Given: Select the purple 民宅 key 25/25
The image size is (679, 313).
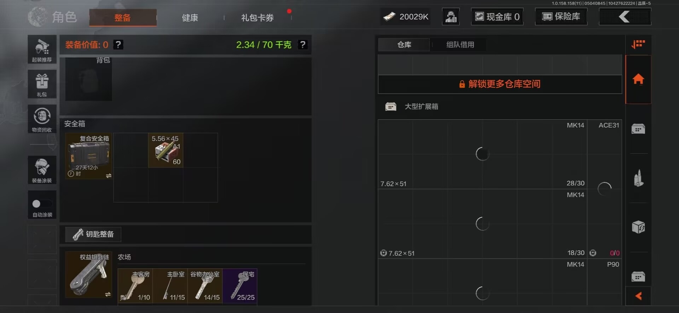Looking at the screenshot, I should coord(240,286).
